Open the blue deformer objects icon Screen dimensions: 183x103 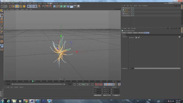[x=68, y=6]
